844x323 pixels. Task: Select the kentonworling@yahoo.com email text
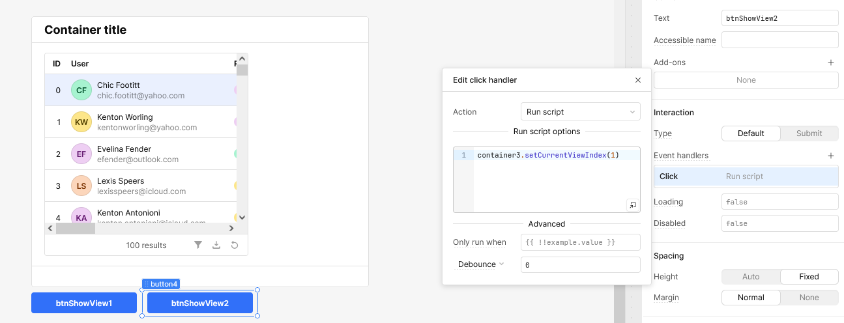point(147,128)
